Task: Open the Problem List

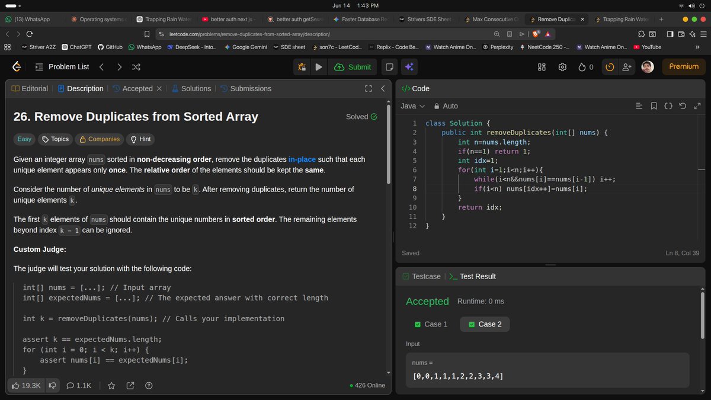Action: click(x=62, y=67)
